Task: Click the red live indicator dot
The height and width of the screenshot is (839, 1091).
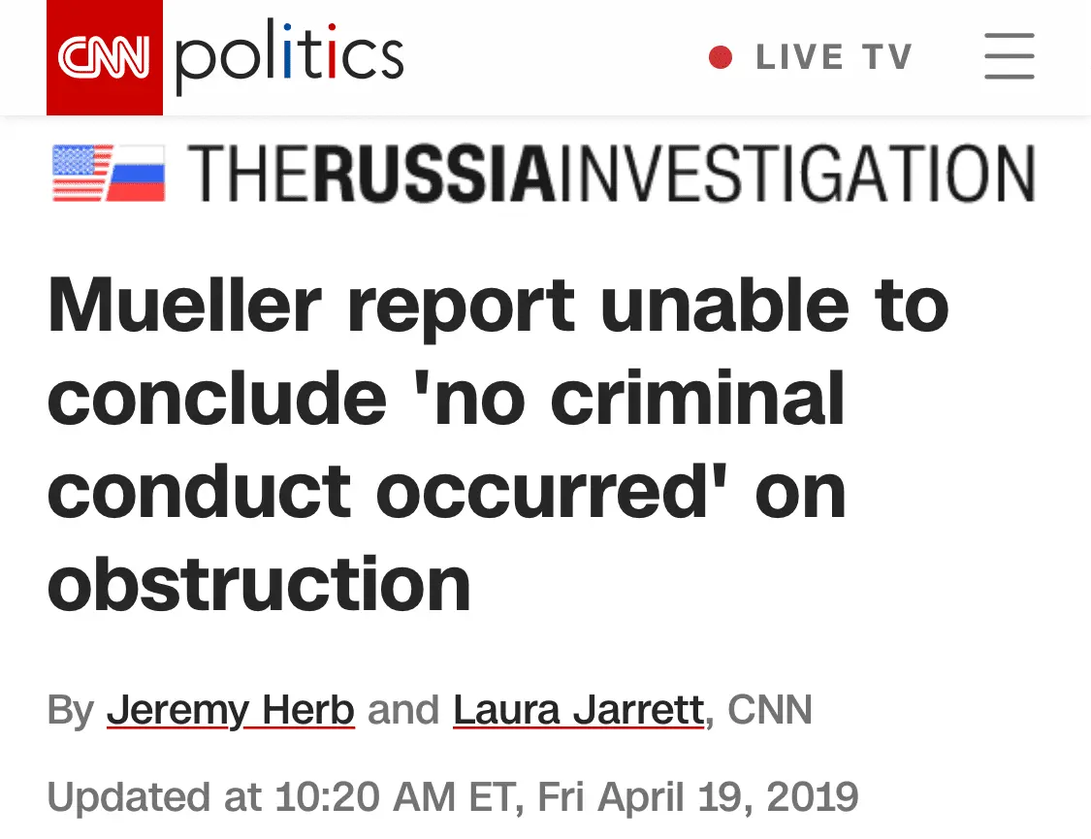Action: pyautogui.click(x=721, y=58)
